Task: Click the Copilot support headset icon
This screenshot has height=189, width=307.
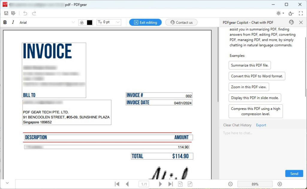Action: pos(291,22)
